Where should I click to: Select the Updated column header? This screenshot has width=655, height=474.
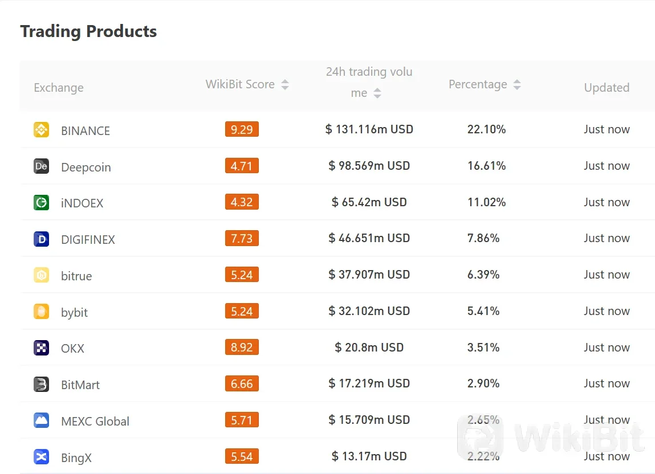click(x=607, y=88)
